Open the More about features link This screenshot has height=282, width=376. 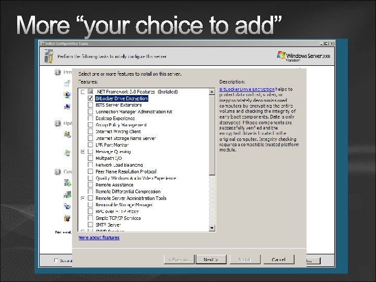(99, 238)
